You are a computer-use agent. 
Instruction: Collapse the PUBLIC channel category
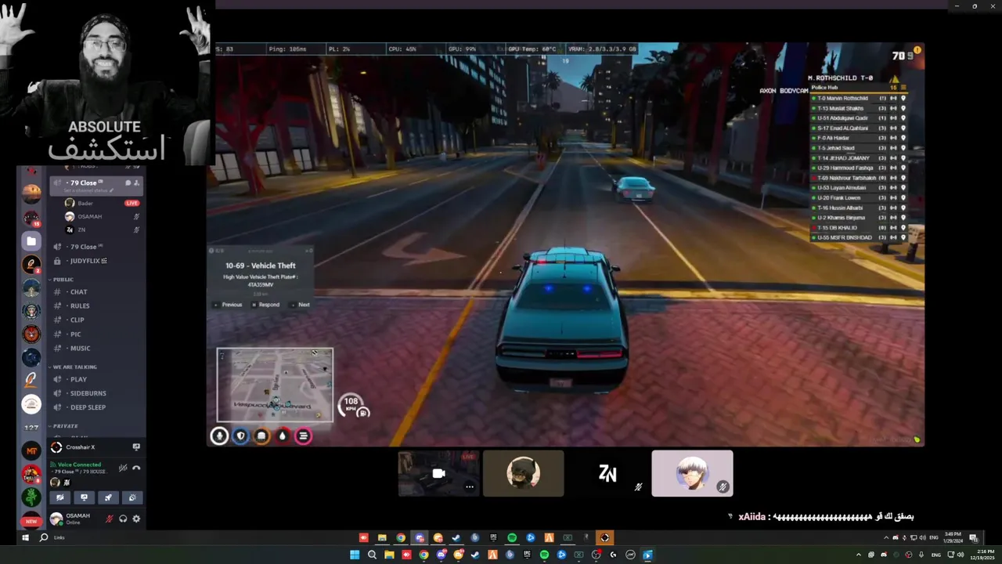click(x=63, y=280)
